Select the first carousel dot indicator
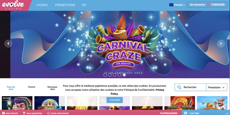Viewport: 230px width, 115px height. [x=105, y=75]
